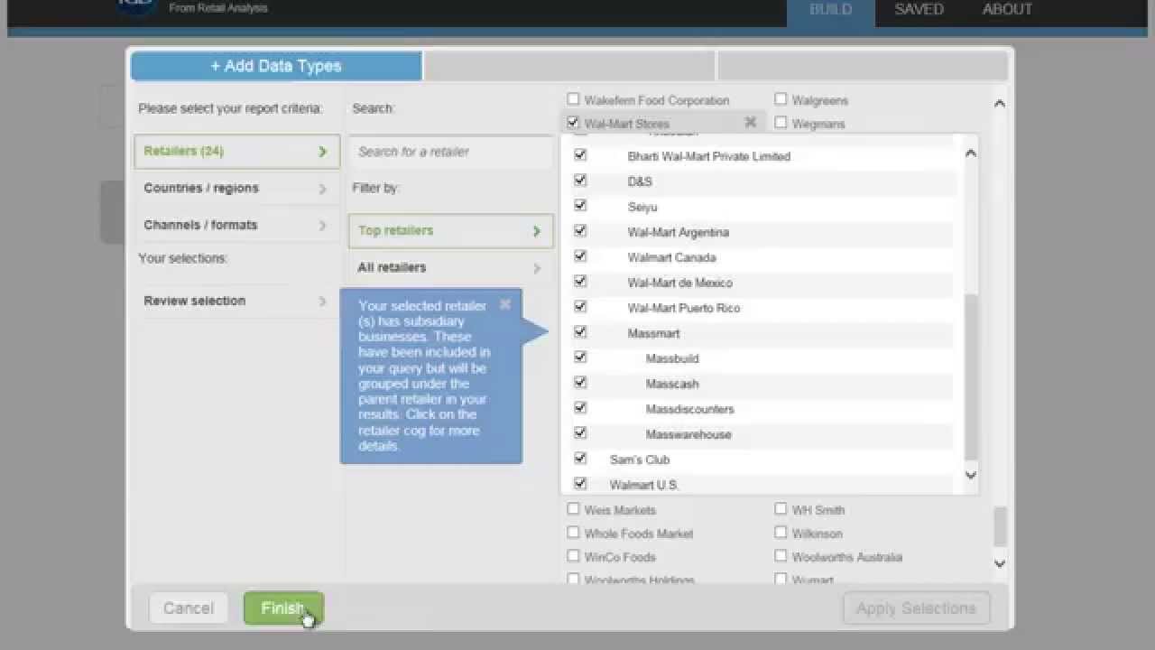Remove the Wal-Mart Stores selection with the X icon
This screenshot has width=1155, height=650.
tap(750, 122)
